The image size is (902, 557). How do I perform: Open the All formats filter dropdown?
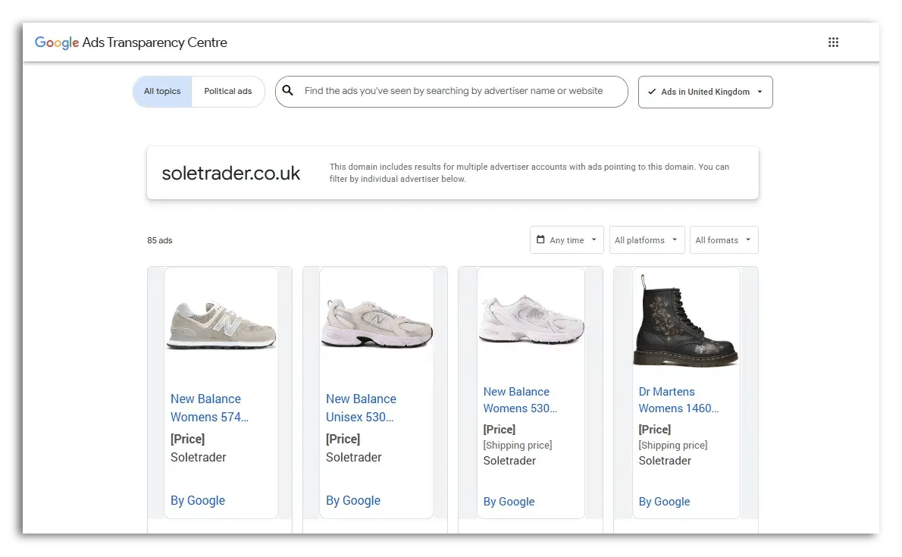724,239
